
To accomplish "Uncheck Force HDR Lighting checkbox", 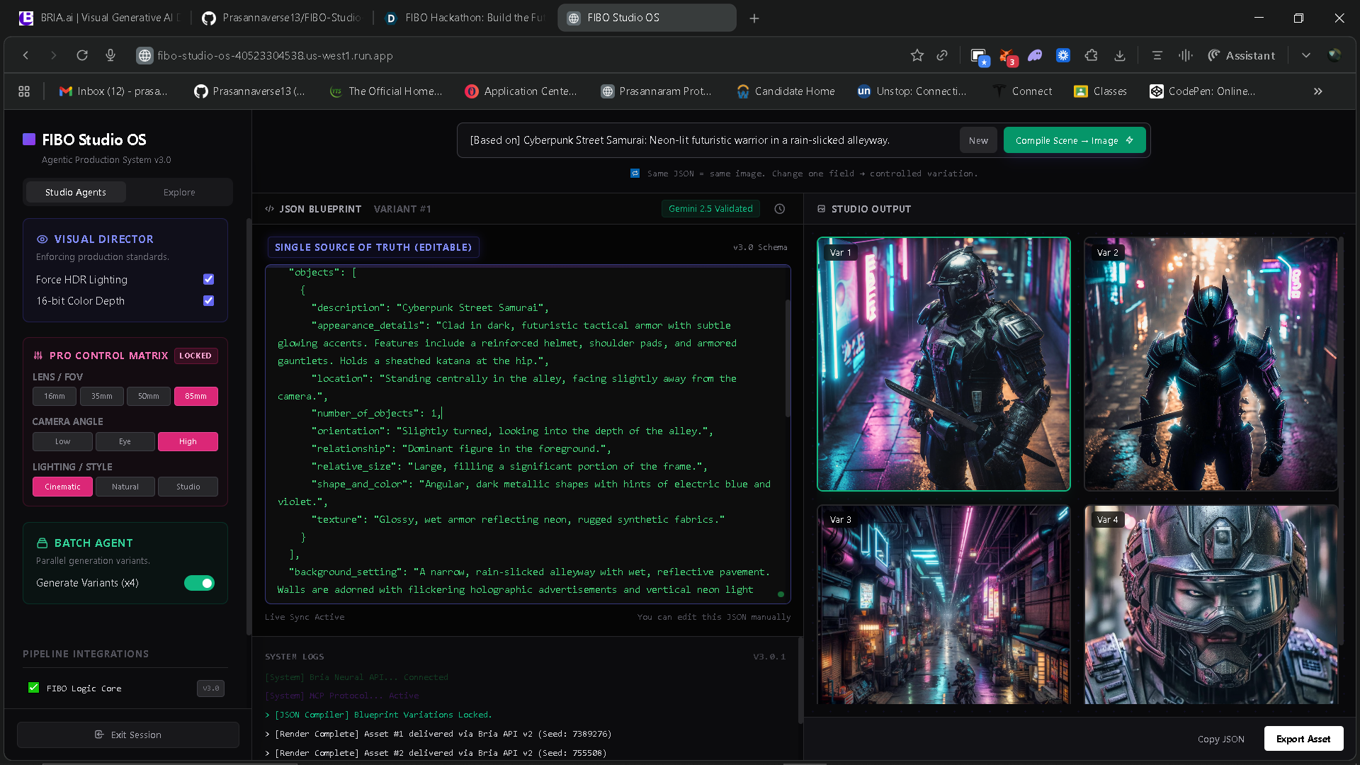I will tap(208, 279).
